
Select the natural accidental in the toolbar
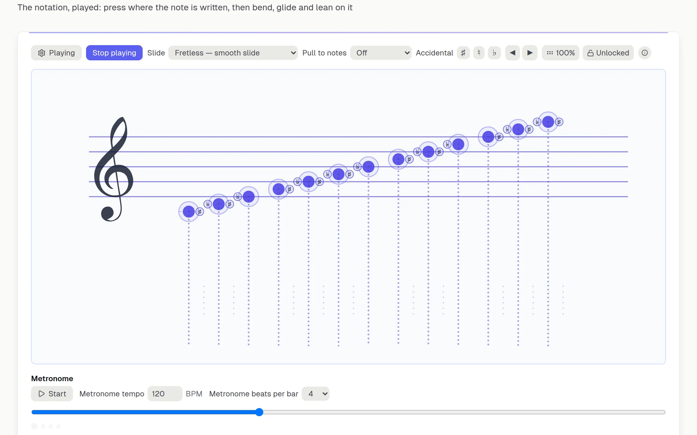[x=479, y=53]
